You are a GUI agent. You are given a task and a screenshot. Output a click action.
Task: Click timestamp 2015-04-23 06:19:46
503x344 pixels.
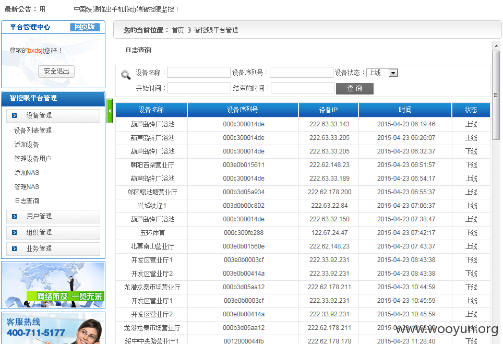point(406,124)
